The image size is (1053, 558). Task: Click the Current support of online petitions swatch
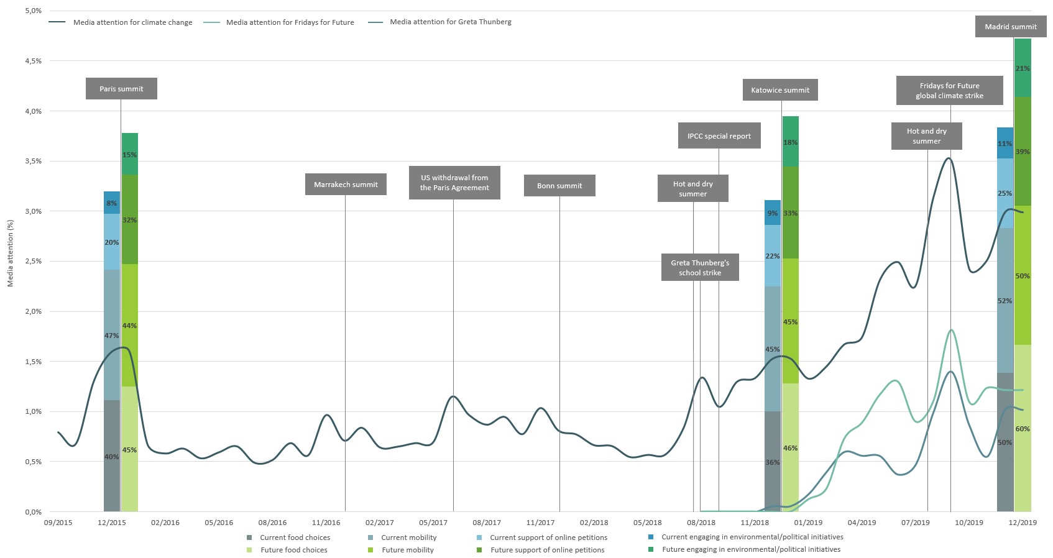[479, 537]
